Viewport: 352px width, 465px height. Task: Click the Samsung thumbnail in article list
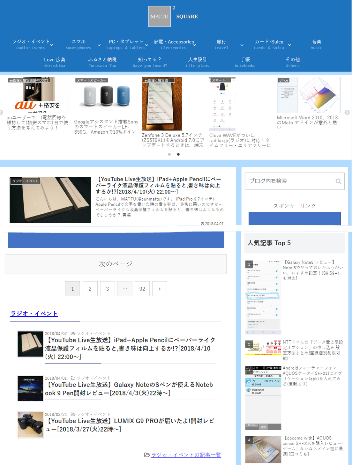point(30,388)
